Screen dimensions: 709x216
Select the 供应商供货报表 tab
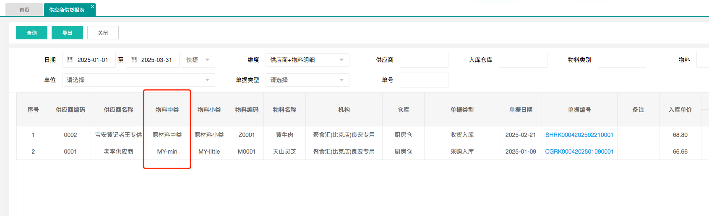coord(66,10)
